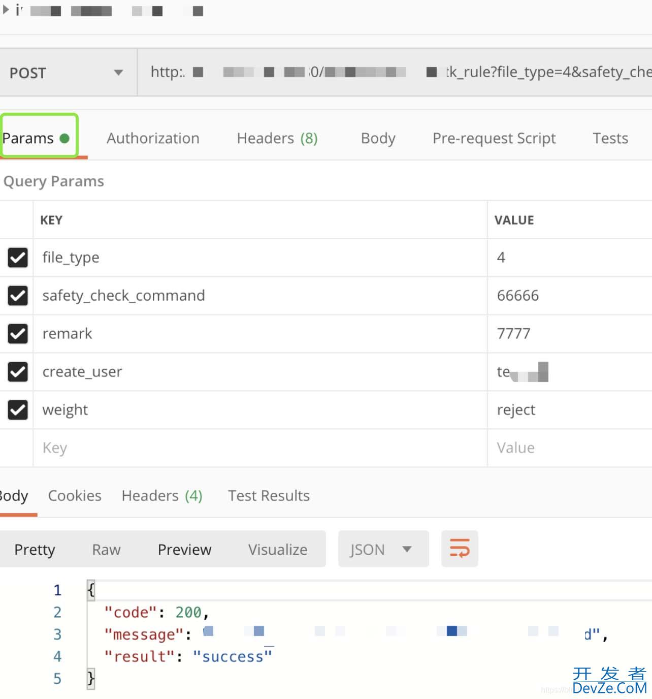The height and width of the screenshot is (699, 652).
Task: Uncheck the remark parameter checkbox
Action: [18, 334]
